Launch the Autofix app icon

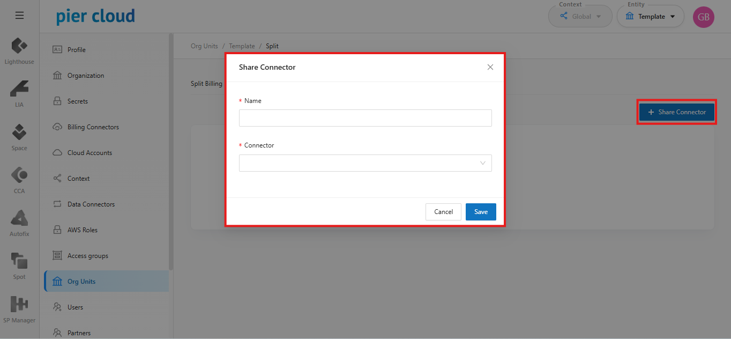click(x=19, y=218)
